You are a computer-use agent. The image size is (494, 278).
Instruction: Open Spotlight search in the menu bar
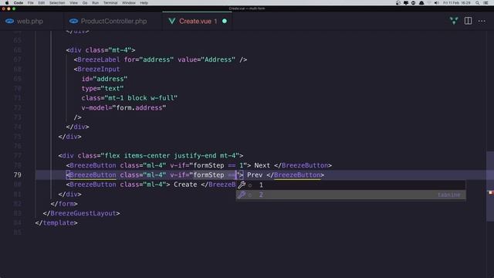pos(478,3)
